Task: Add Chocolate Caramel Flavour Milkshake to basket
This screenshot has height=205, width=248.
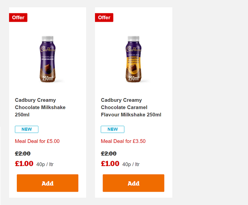Action: click(x=134, y=183)
